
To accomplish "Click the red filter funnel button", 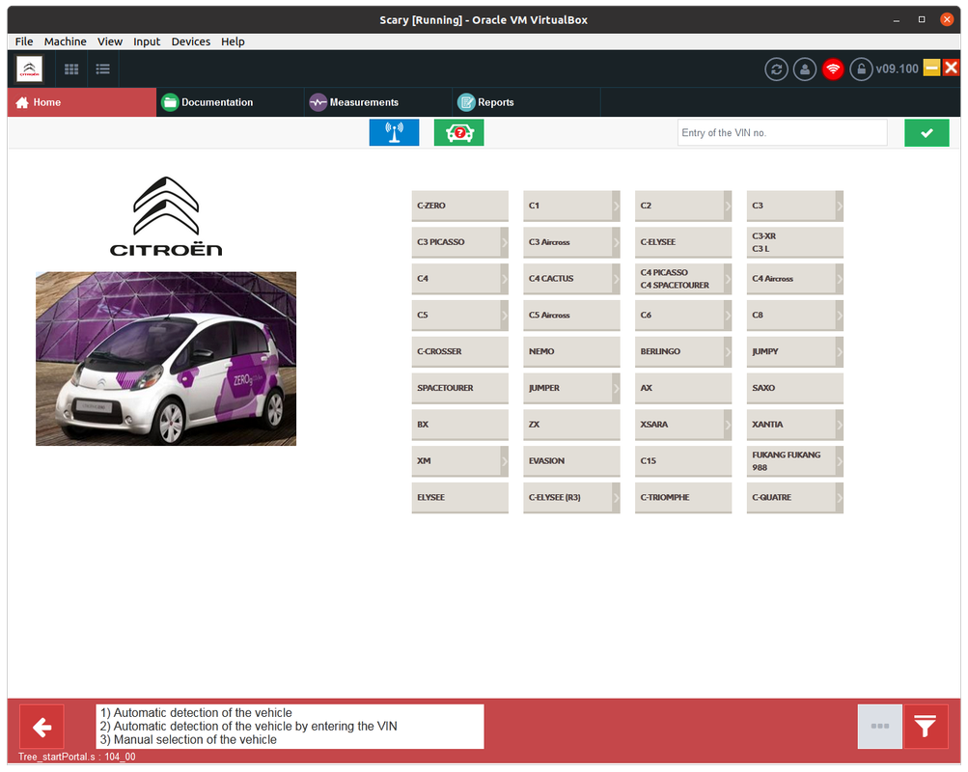I will (x=926, y=727).
